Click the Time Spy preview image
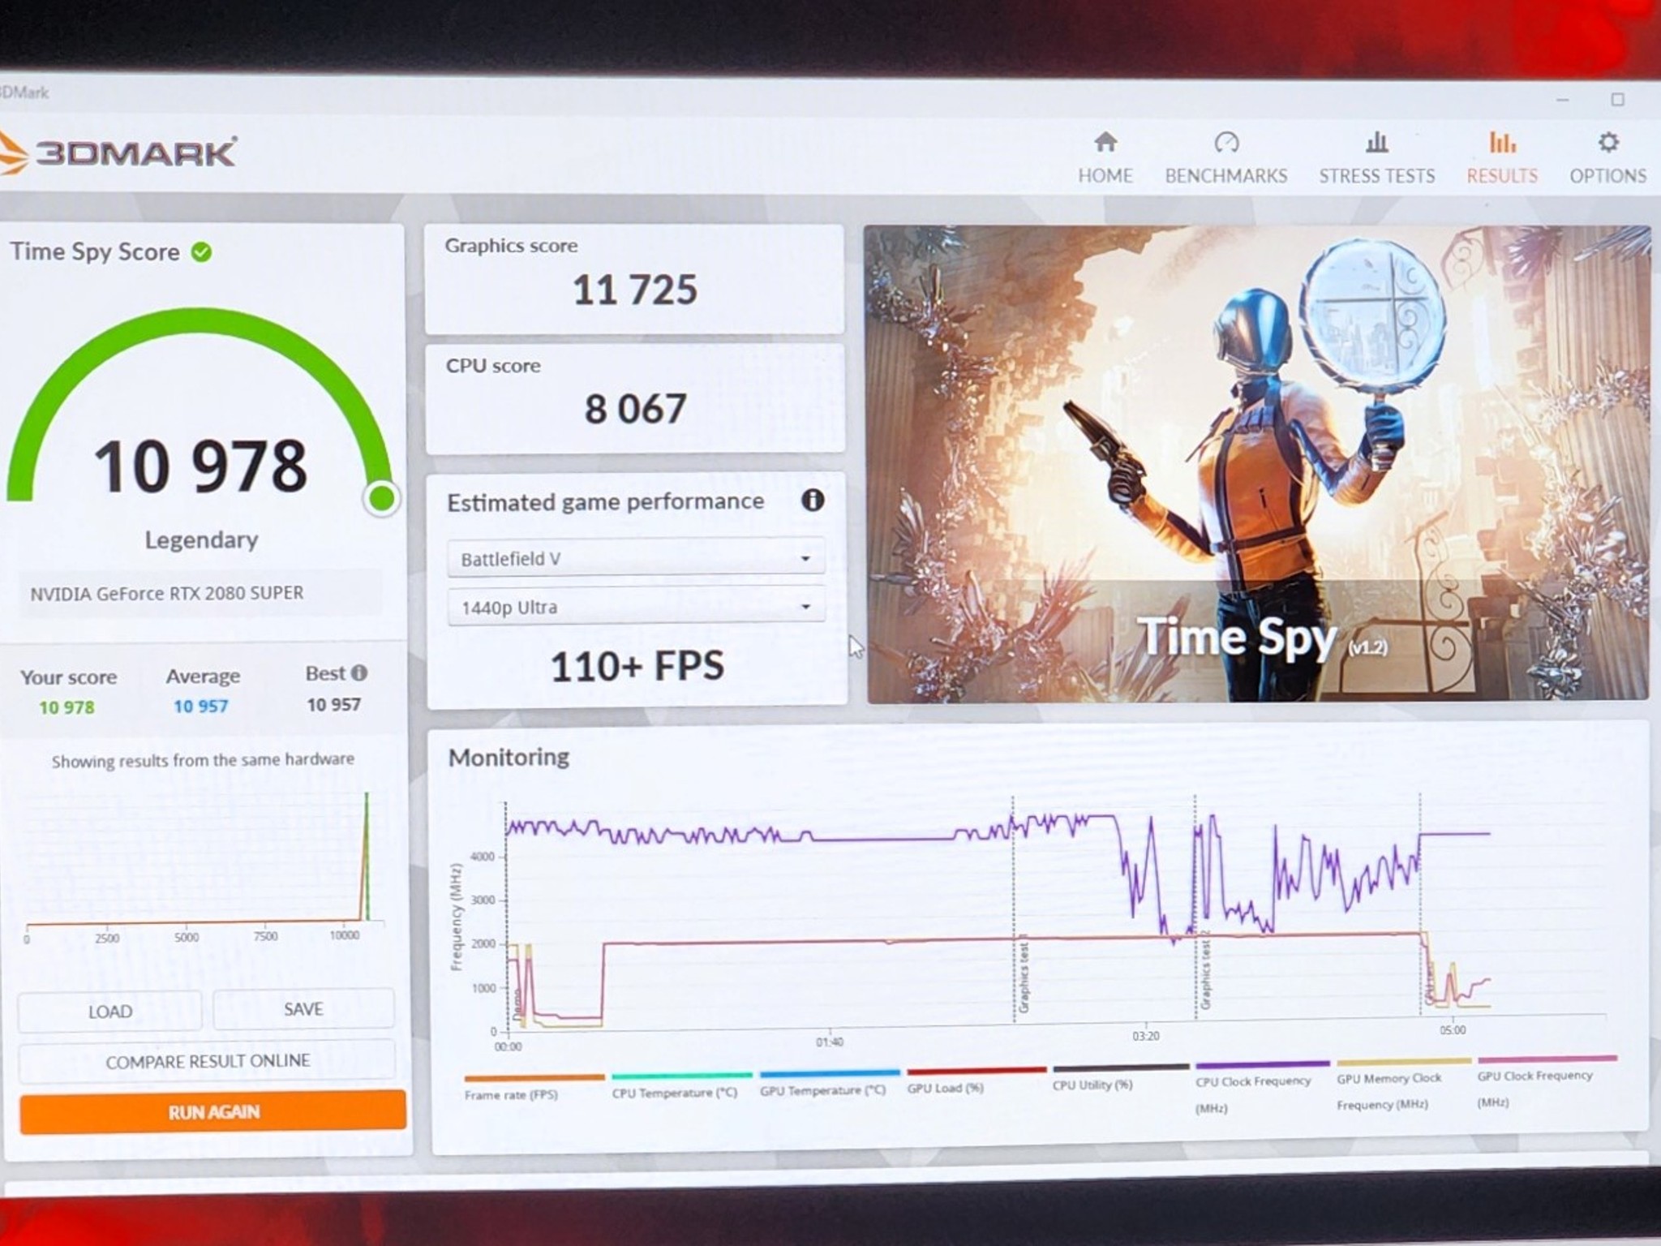Image resolution: width=1661 pixels, height=1246 pixels. click(x=1257, y=463)
